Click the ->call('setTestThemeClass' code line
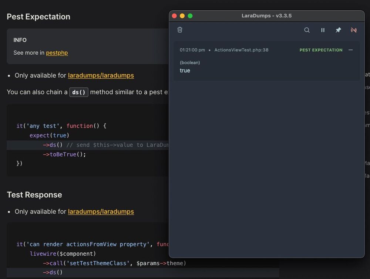Image resolution: width=370 pixels, height=279 pixels. (x=114, y=263)
